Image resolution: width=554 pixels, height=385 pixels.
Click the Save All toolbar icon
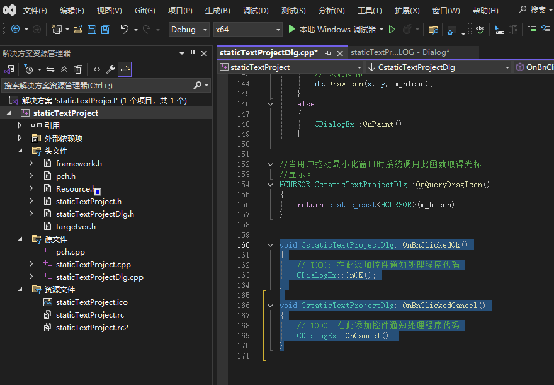105,30
